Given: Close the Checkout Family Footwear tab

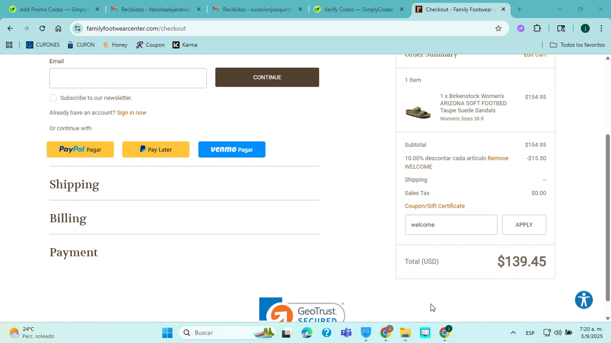Looking at the screenshot, I should pos(503,9).
